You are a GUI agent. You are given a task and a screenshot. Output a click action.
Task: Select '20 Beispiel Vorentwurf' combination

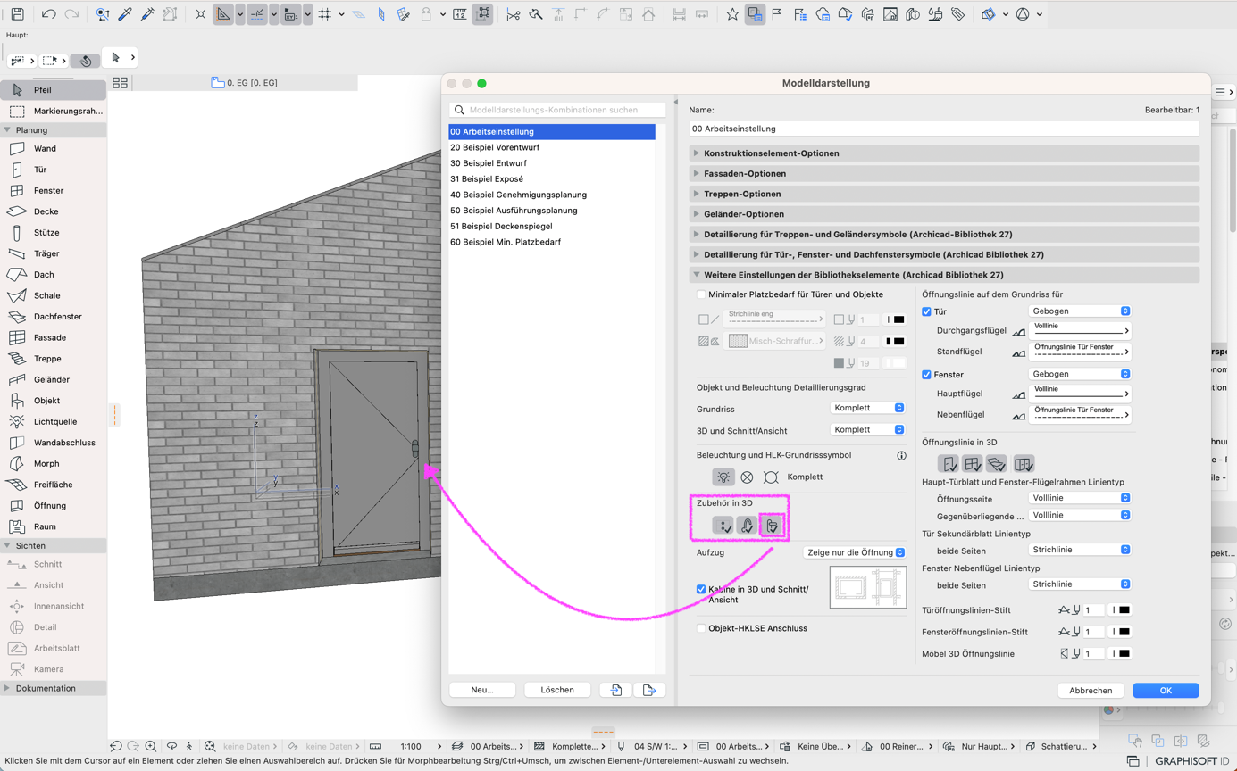pyautogui.click(x=552, y=147)
